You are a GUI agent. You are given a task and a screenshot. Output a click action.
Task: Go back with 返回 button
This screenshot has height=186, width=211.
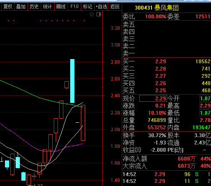(114, 6)
